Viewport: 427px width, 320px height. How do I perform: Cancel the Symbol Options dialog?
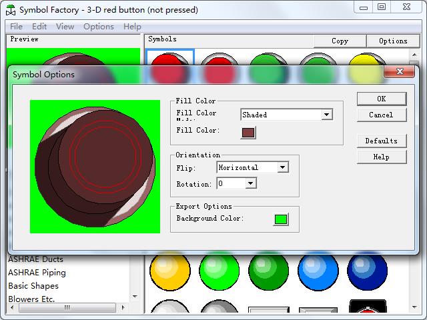coord(382,115)
